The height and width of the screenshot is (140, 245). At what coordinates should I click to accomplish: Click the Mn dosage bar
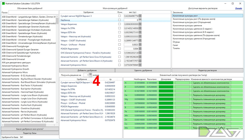tap(166, 116)
